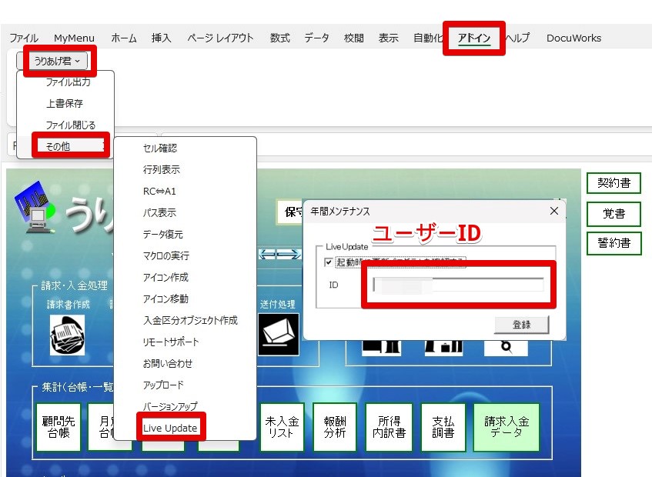Choose 入金区分オブジェクト作成 menu item
The height and width of the screenshot is (477, 652).
point(190,320)
